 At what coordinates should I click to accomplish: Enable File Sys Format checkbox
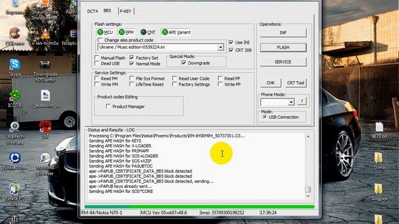point(132,78)
